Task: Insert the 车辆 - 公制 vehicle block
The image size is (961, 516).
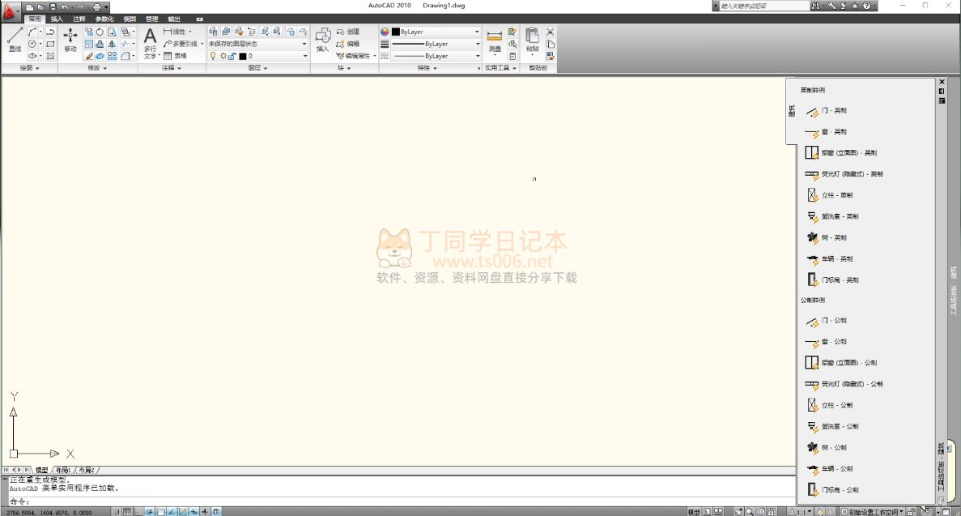Action: (829, 469)
